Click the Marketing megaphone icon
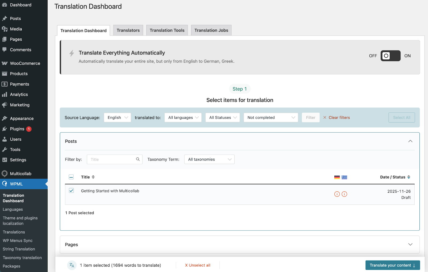This screenshot has height=272, width=428. [x=5, y=105]
